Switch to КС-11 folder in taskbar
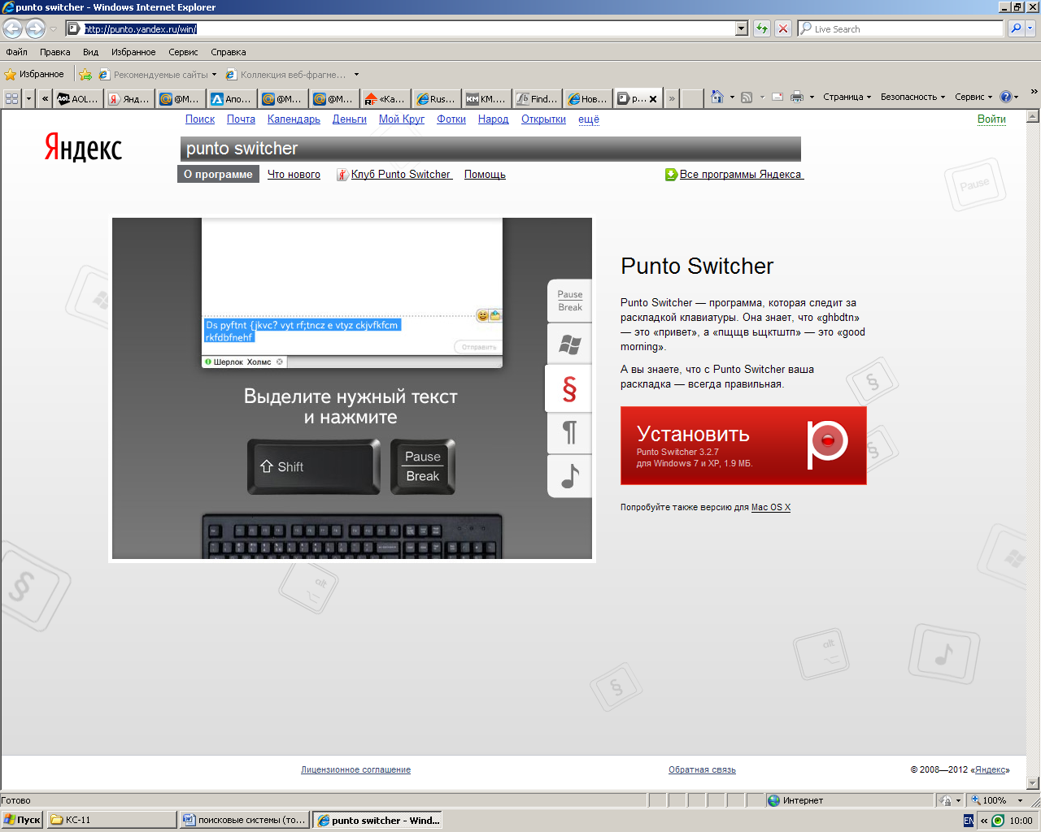The image size is (1041, 832). click(111, 820)
